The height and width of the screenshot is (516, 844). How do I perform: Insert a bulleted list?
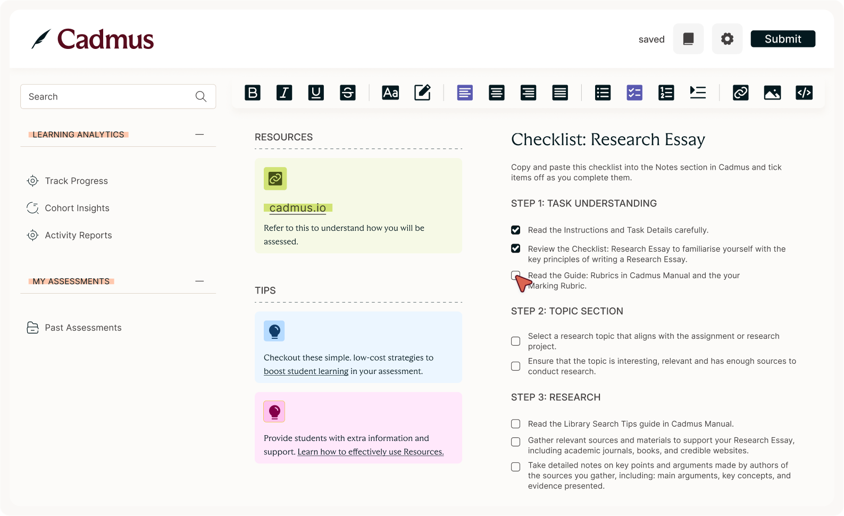(603, 93)
